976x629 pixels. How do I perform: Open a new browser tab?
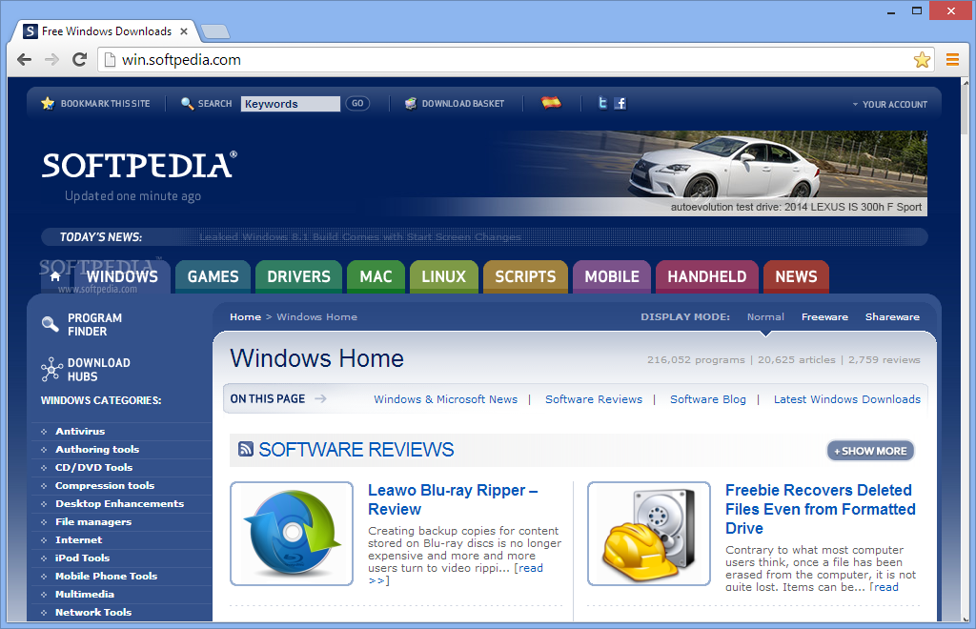coord(215,31)
